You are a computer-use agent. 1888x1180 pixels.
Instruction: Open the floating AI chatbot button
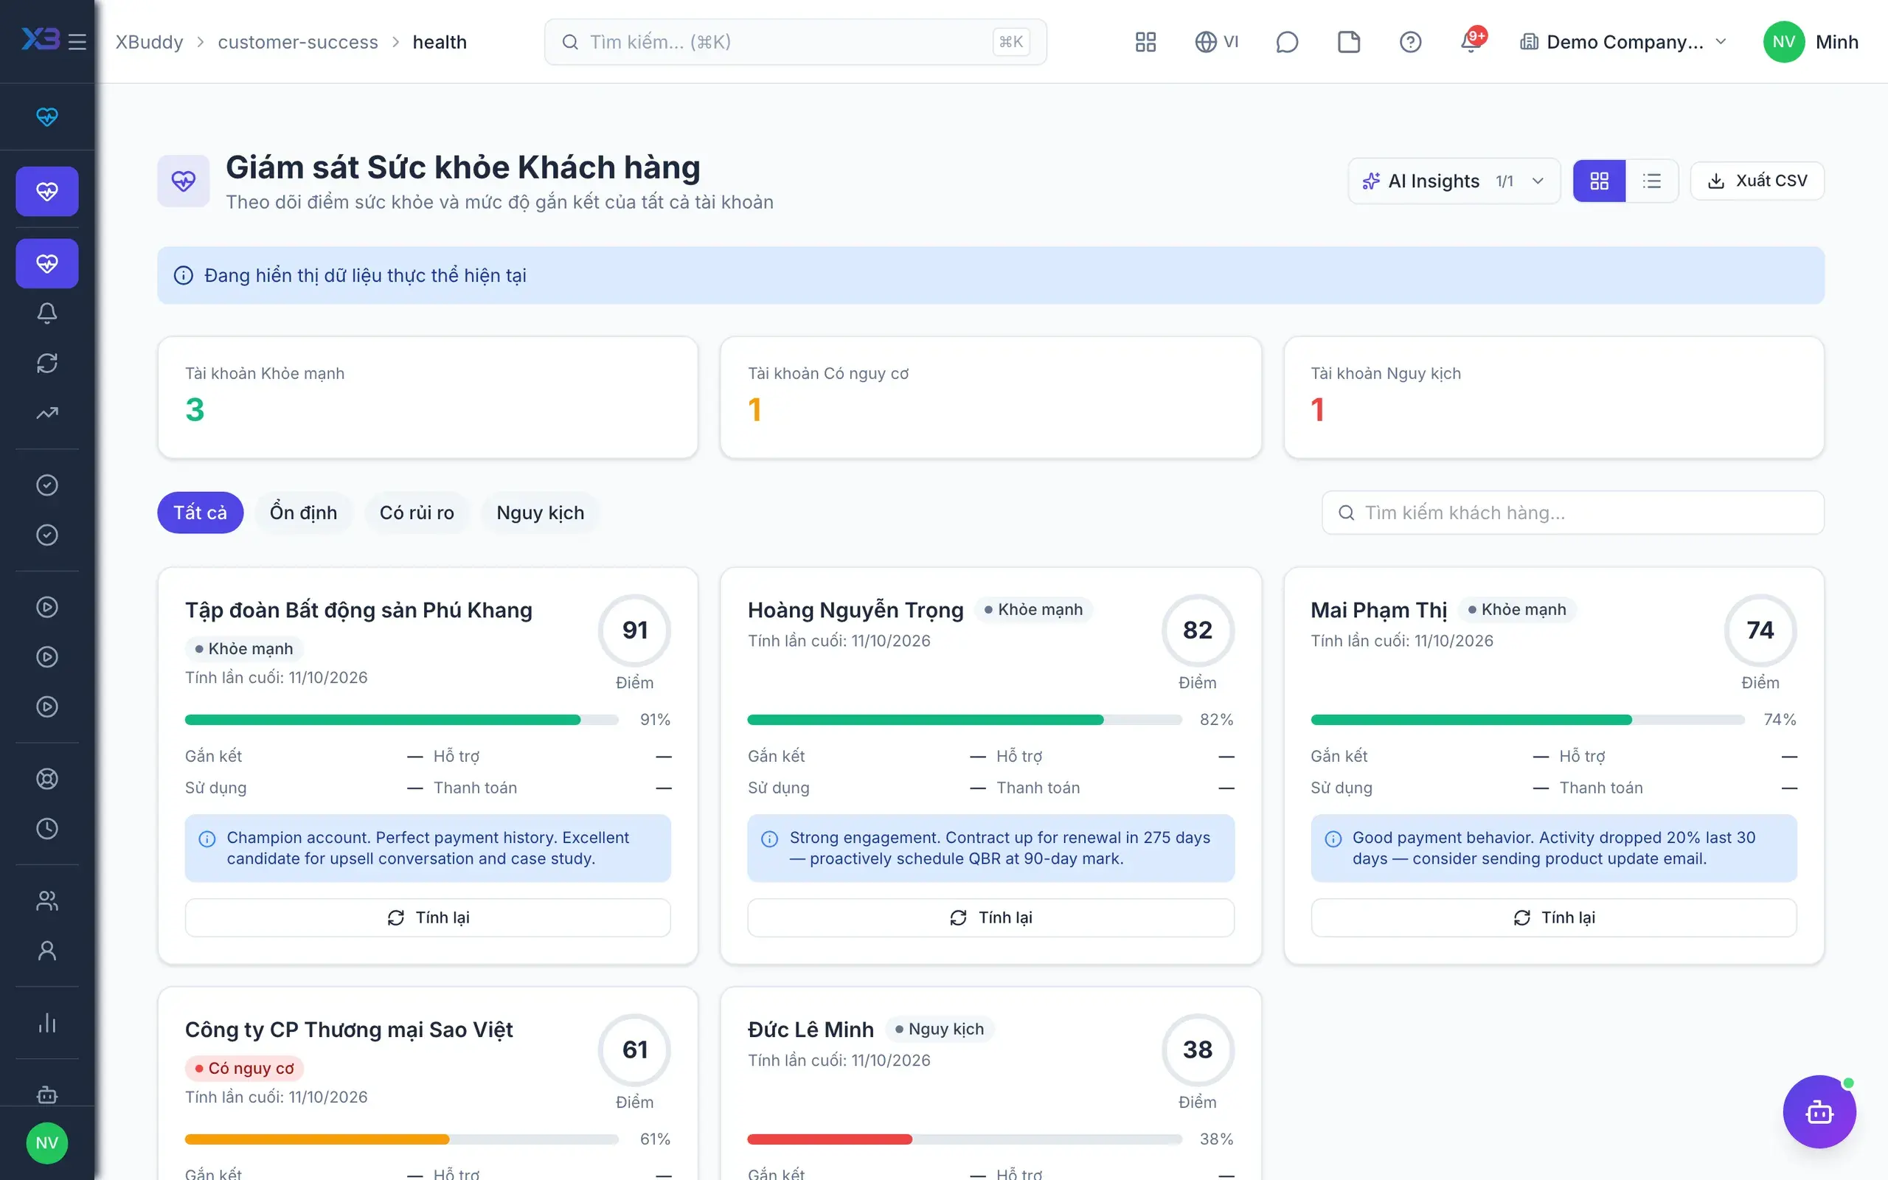pos(1819,1111)
